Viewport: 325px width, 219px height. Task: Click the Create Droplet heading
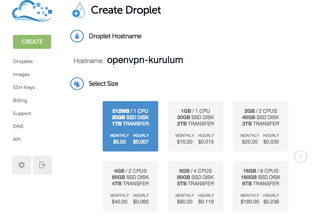click(x=126, y=10)
